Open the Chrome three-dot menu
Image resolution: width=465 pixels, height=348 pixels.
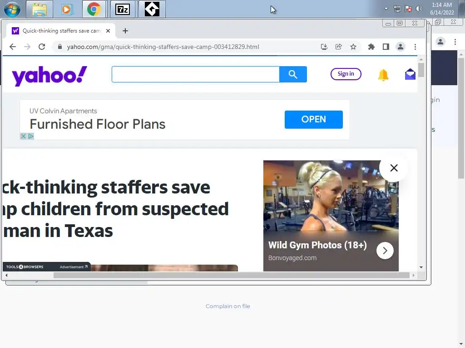coord(415,47)
